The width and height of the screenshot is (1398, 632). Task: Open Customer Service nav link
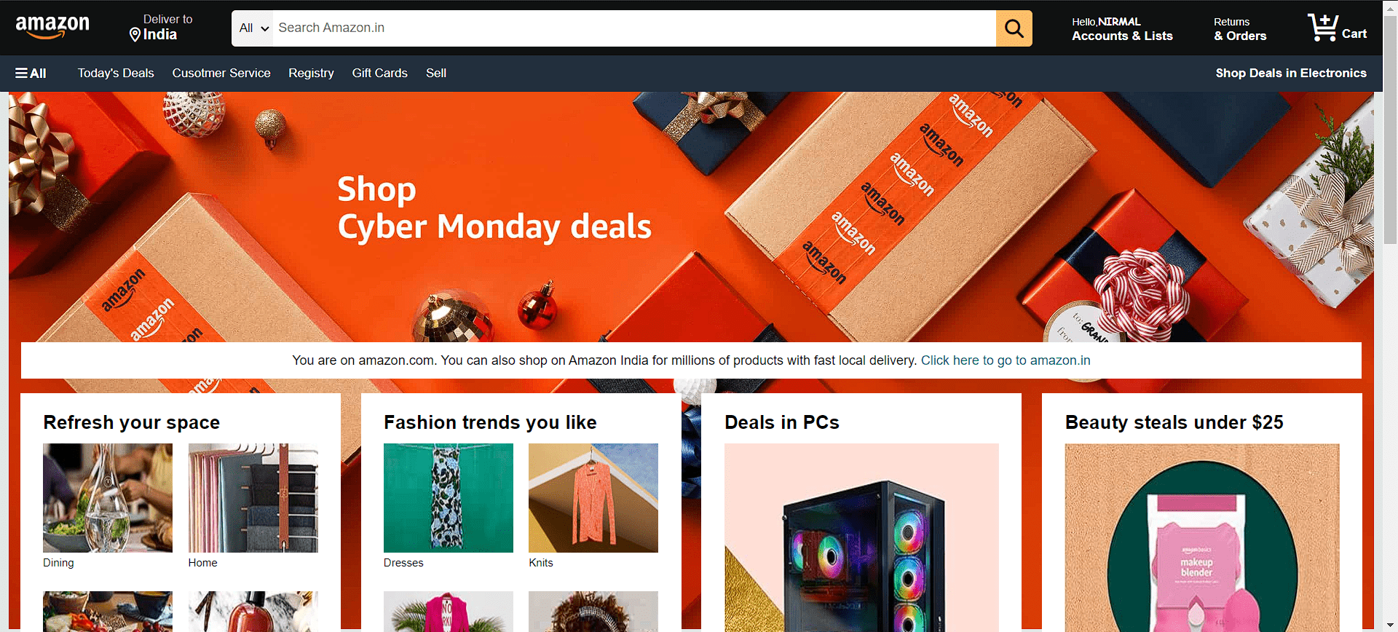(221, 73)
